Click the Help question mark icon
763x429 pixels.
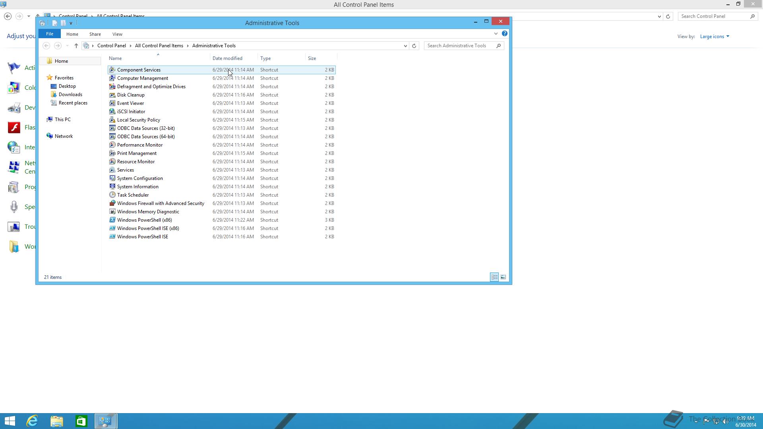504,34
